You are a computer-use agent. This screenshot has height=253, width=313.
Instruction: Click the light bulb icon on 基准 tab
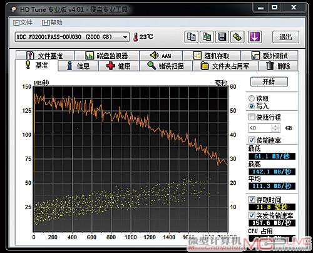click(x=28, y=65)
